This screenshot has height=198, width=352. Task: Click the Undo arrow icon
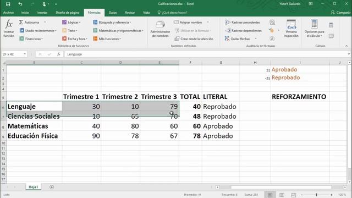[20, 4]
